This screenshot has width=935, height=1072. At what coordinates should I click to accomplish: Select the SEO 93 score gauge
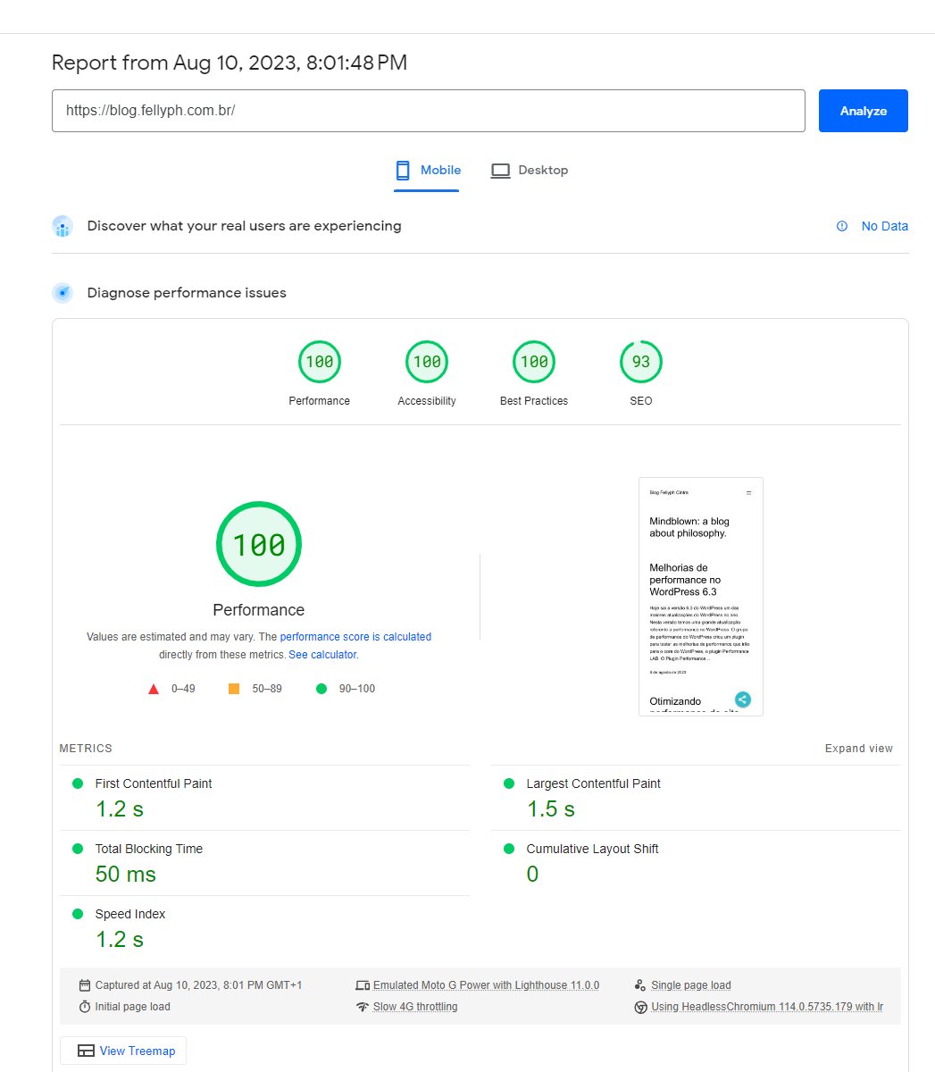click(641, 362)
